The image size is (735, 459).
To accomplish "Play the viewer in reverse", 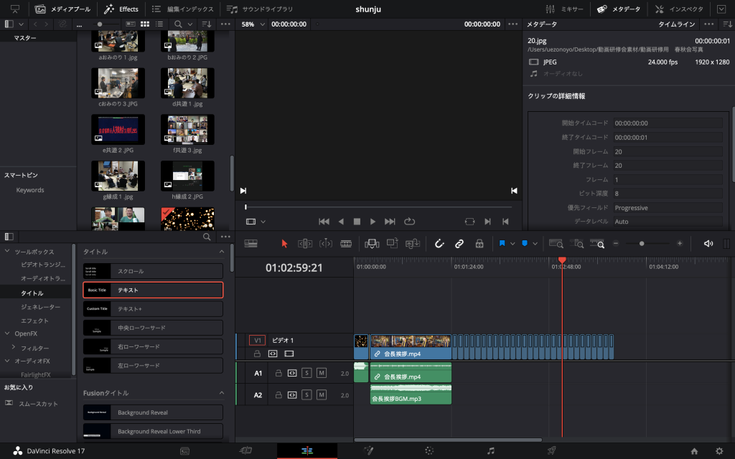I will tap(341, 222).
